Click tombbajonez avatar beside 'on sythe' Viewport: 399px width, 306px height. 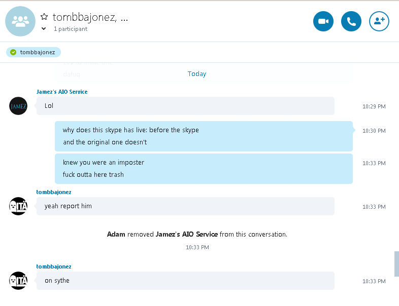coord(18,281)
